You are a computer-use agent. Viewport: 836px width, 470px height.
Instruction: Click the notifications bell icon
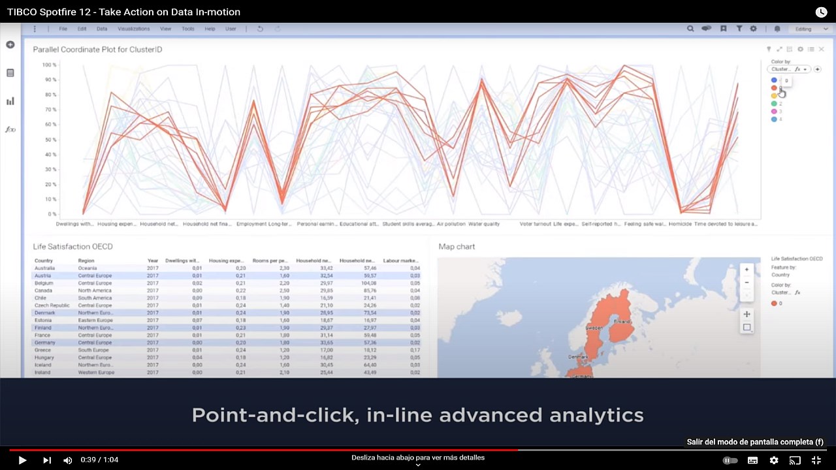point(777,29)
